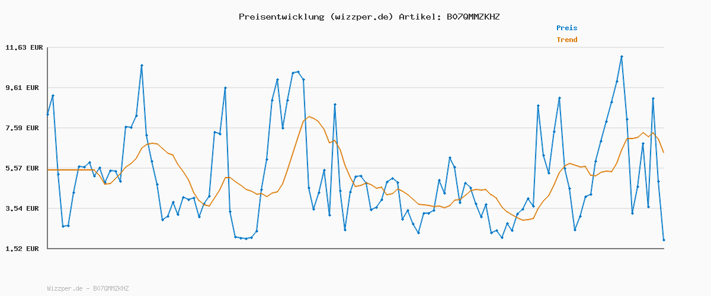Select the 5.57 EUR axis label
711x296 pixels.
24,168
